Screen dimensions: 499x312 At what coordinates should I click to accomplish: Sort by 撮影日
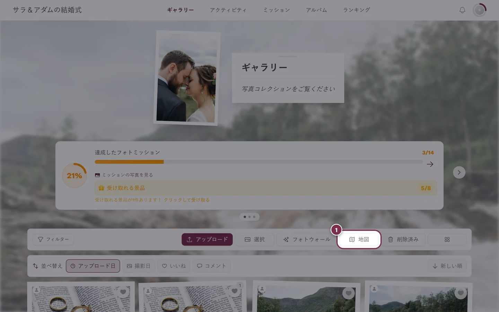click(x=139, y=266)
